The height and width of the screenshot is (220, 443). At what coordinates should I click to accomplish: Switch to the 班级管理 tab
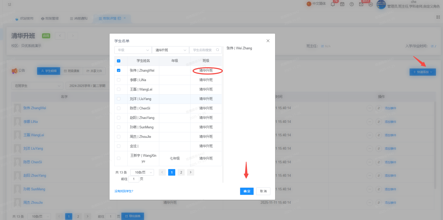coord(50,18)
